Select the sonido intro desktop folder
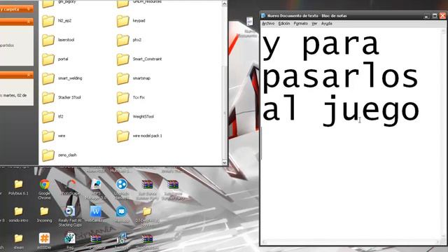The width and height of the screenshot is (448, 252). (19, 215)
